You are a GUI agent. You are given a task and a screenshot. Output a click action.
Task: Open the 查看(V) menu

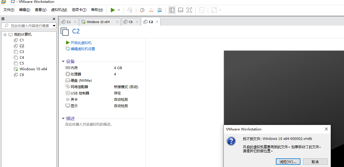tap(41, 10)
